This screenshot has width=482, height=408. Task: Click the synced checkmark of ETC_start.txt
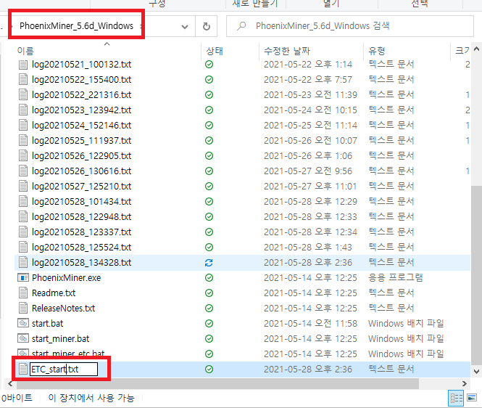coord(209,370)
